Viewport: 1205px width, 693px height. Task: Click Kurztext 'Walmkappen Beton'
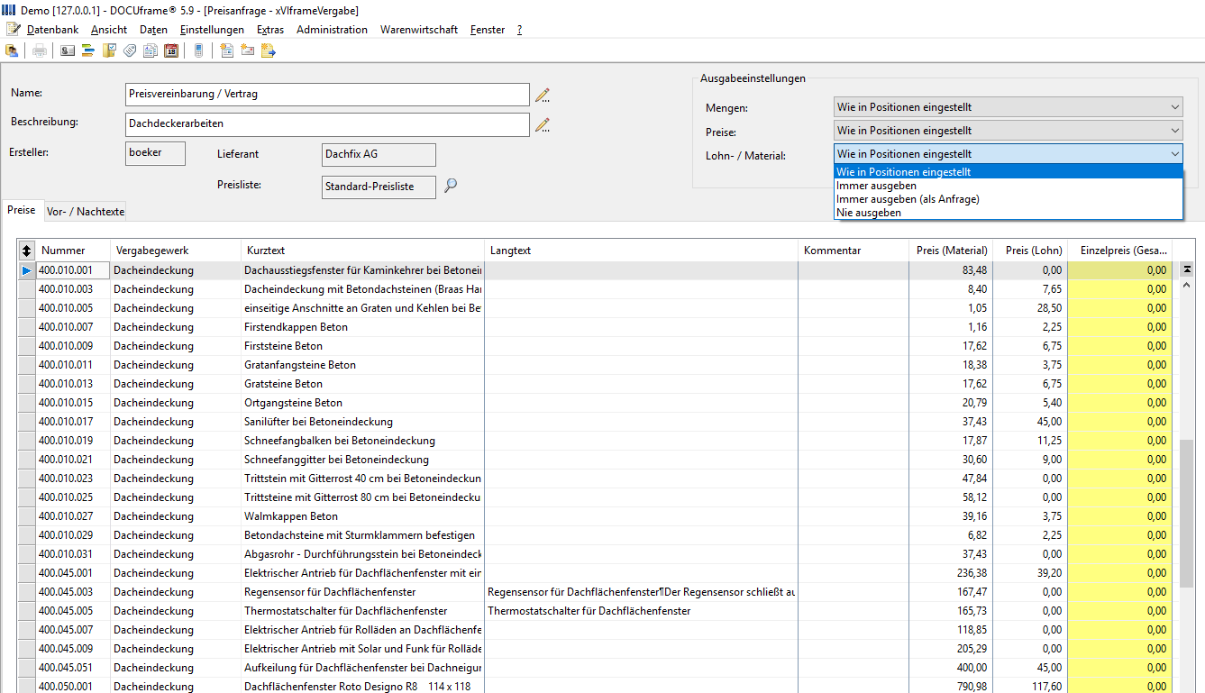291,516
